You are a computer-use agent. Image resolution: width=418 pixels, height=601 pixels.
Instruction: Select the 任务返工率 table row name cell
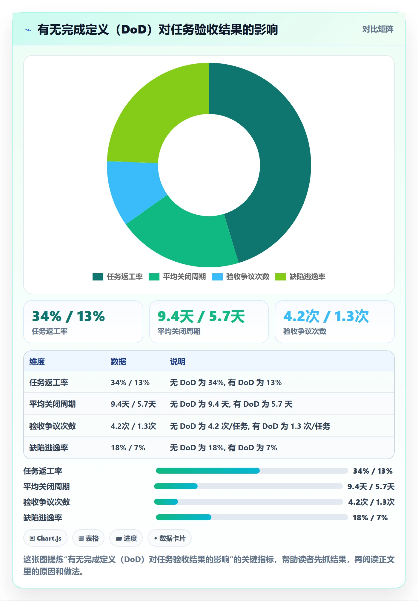(x=49, y=382)
